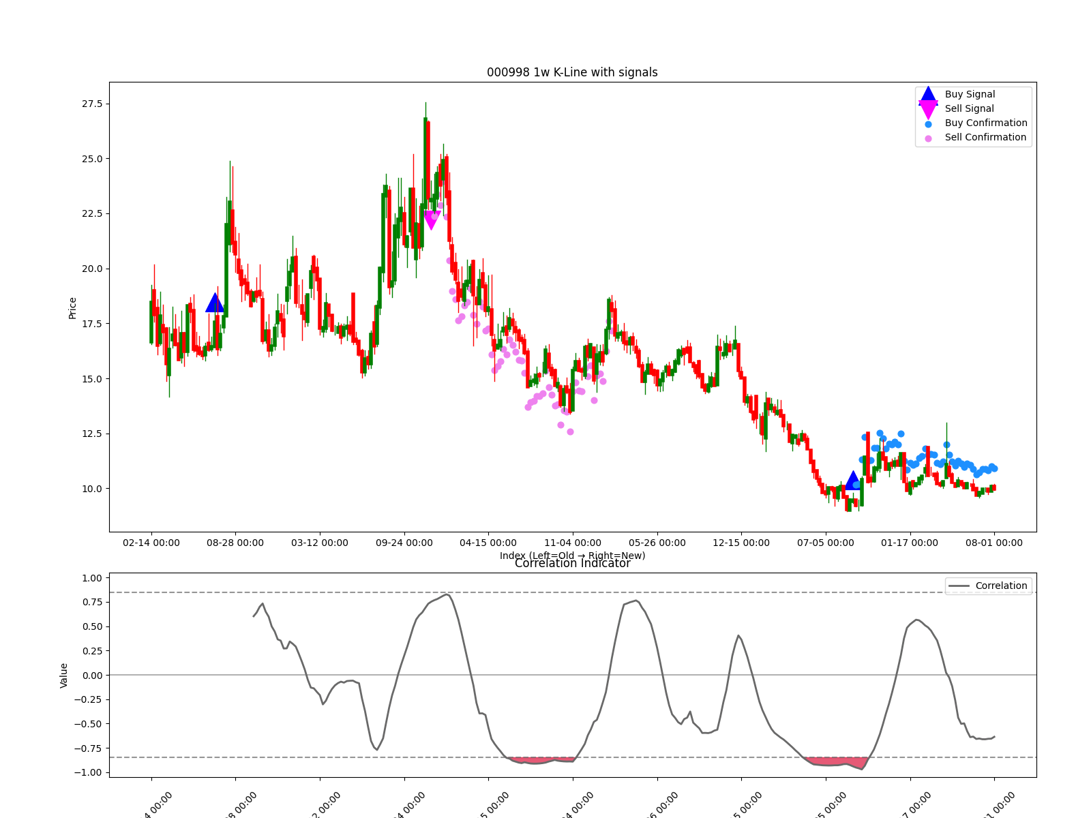Click the '11-04 00:00' date tick label
Viewport: 1091px width, 818px height.
573,543
